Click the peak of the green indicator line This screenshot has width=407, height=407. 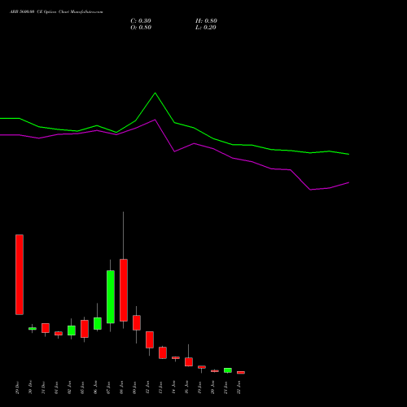point(155,93)
